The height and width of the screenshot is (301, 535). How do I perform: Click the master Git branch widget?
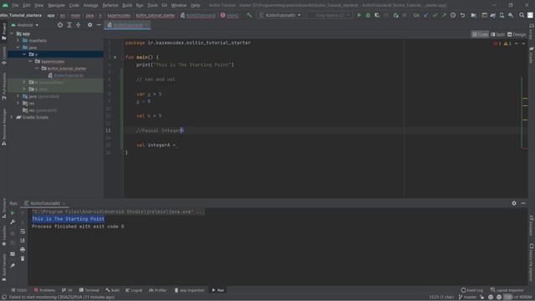468,298
